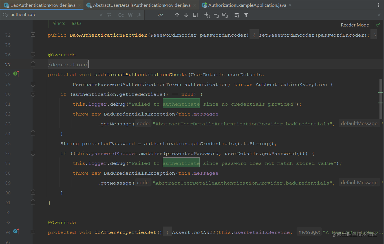Click fold end marker at line 91
Screen dimensions: 384x244
pos(33,202)
